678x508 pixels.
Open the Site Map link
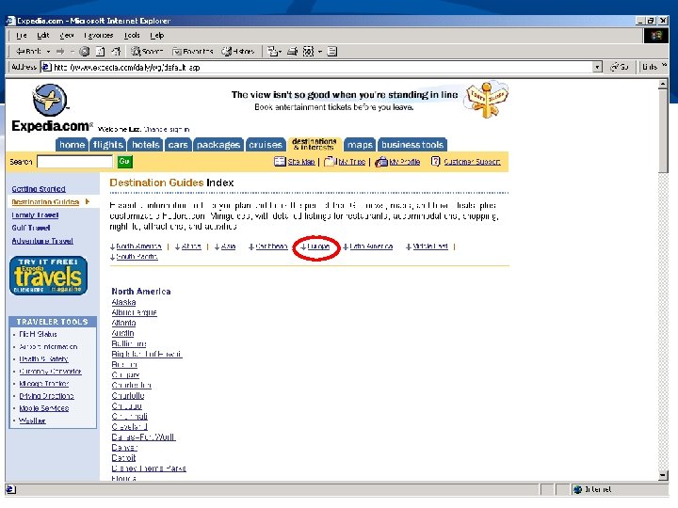(x=301, y=162)
